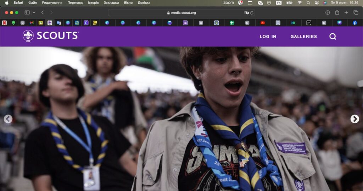This screenshot has width=363, height=191.
Task: Switch to the Gmail pinned tab
Action: 32,23
